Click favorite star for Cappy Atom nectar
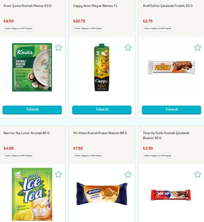 [x=128, y=48]
